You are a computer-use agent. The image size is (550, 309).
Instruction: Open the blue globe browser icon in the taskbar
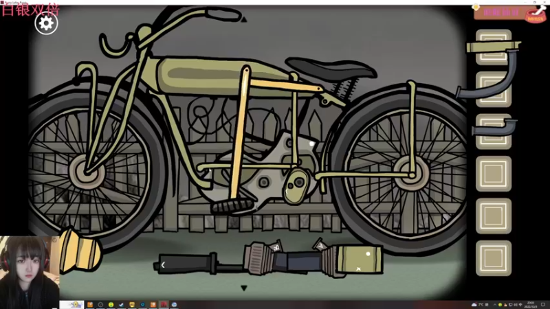click(174, 304)
